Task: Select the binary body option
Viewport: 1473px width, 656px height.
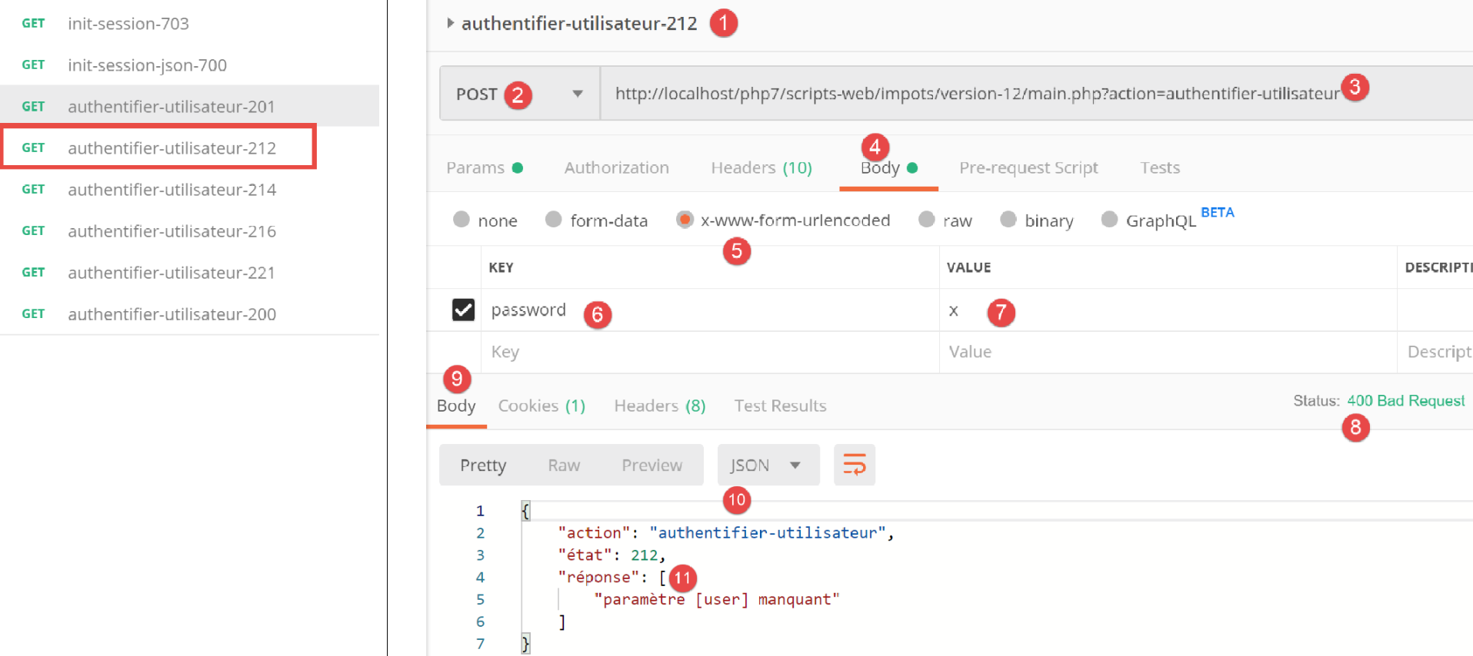Action: click(x=1008, y=220)
